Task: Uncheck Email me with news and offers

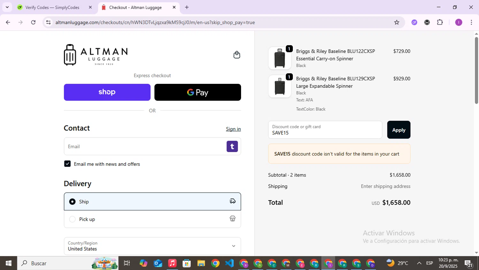Action: pyautogui.click(x=67, y=164)
